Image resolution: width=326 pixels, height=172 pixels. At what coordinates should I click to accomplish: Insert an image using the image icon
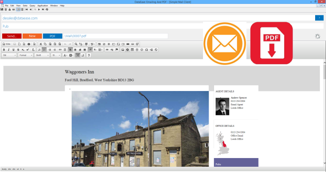123,50
